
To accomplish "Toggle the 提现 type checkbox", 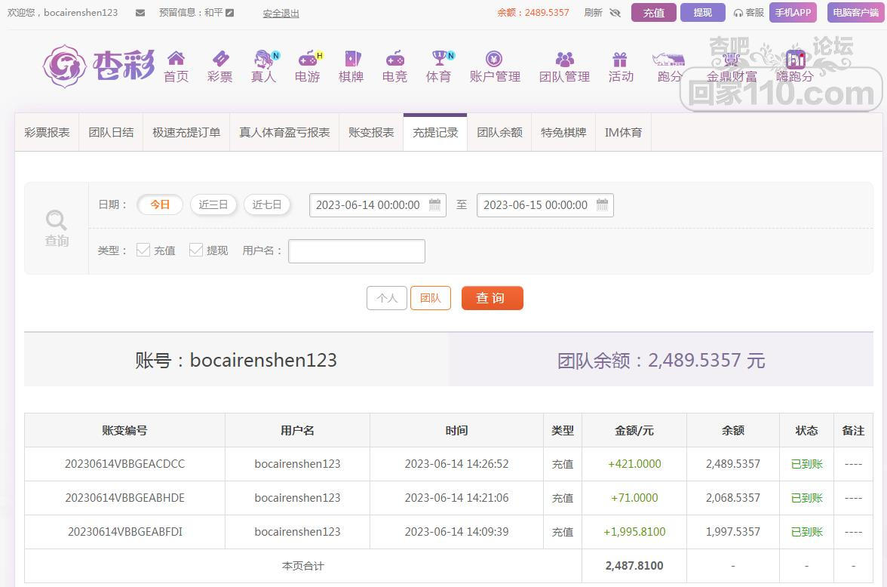I will (196, 250).
